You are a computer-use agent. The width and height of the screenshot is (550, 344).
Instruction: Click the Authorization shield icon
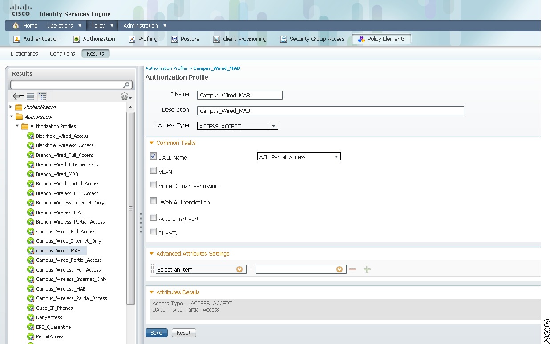(x=76, y=39)
